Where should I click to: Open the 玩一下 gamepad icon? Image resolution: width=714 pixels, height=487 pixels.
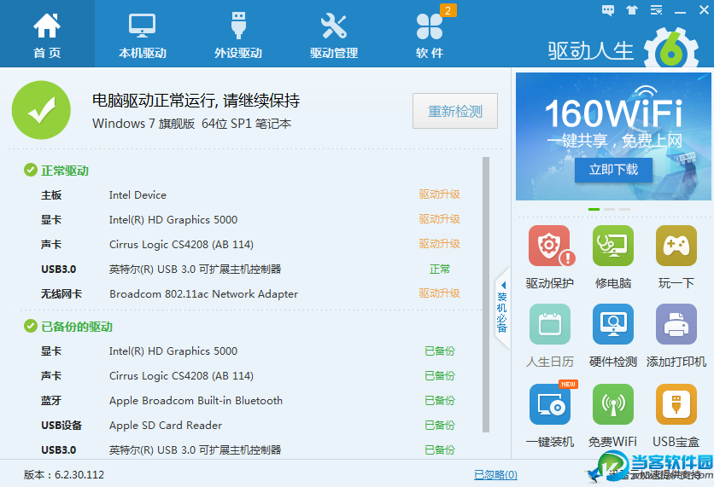pos(676,246)
